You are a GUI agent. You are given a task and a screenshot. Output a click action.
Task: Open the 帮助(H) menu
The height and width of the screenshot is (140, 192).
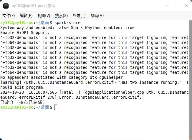point(97,16)
